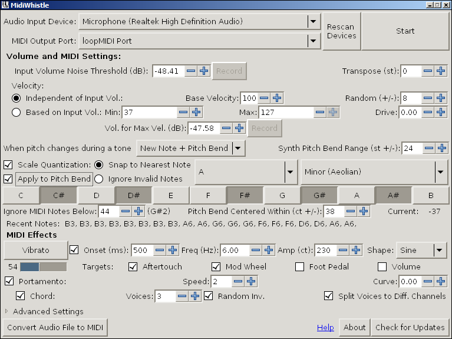This screenshot has width=452, height=339.
Task: Decrease vibrato Freq (Hz) with minus icon
Action: point(256,250)
